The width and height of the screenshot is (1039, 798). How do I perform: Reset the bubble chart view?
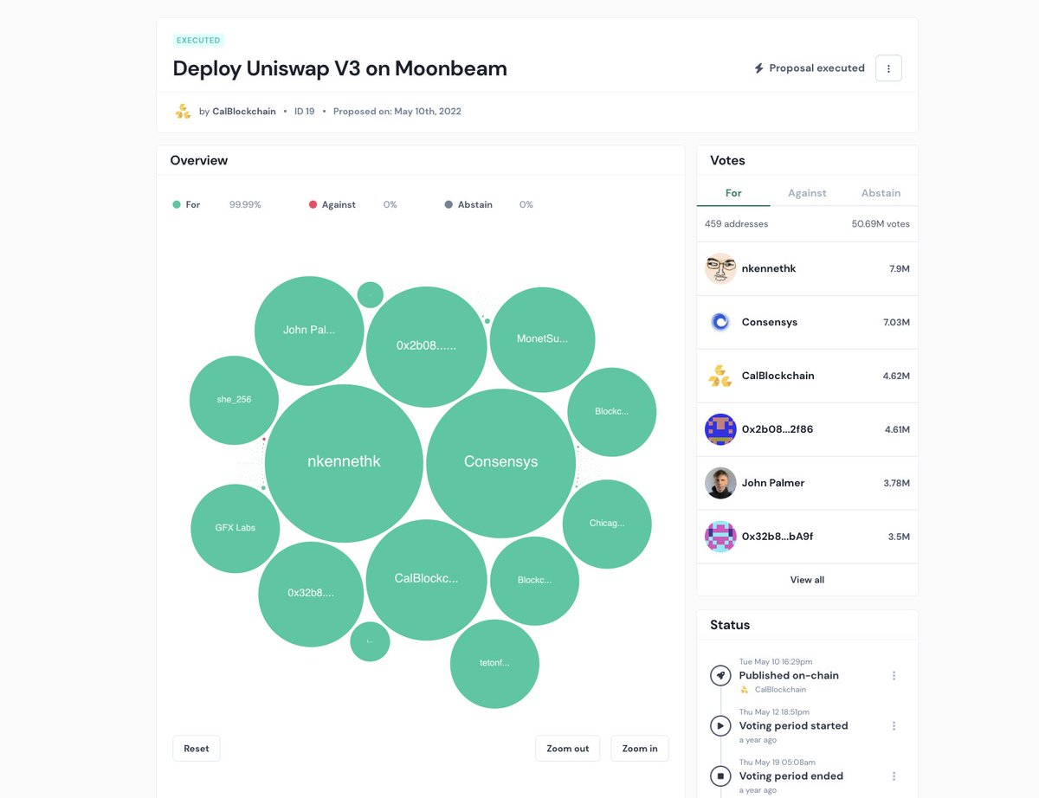tap(197, 749)
